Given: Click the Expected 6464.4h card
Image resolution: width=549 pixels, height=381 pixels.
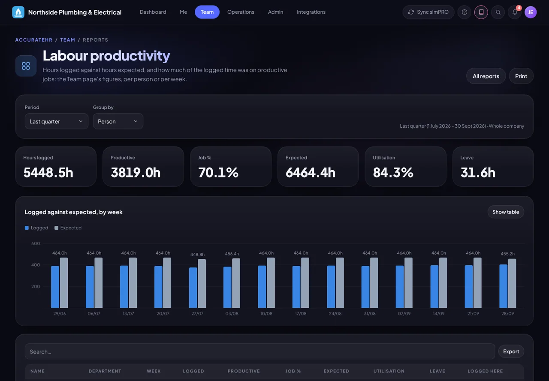Looking at the screenshot, I should coord(318,167).
